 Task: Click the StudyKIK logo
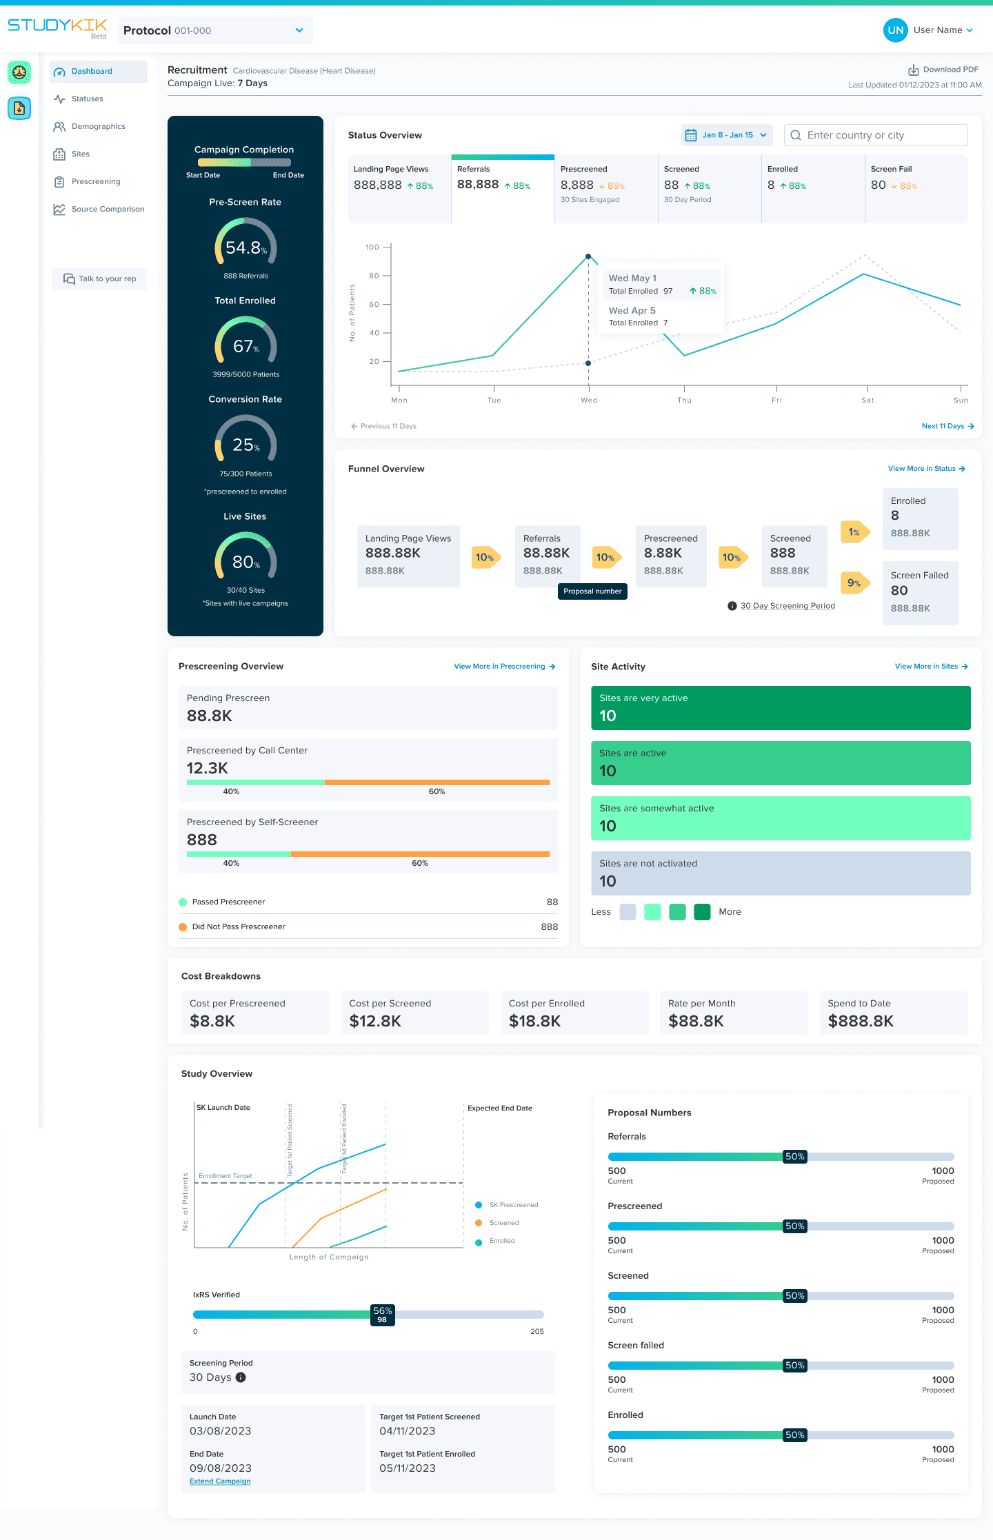[x=57, y=26]
